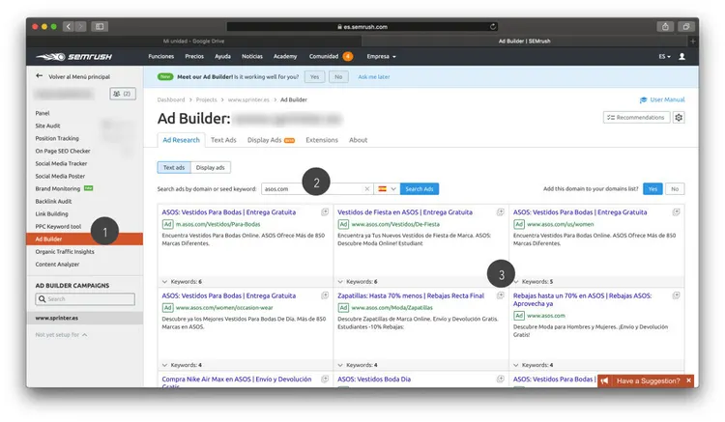Click the SEMrush logo
725x422 pixels.
[74, 56]
